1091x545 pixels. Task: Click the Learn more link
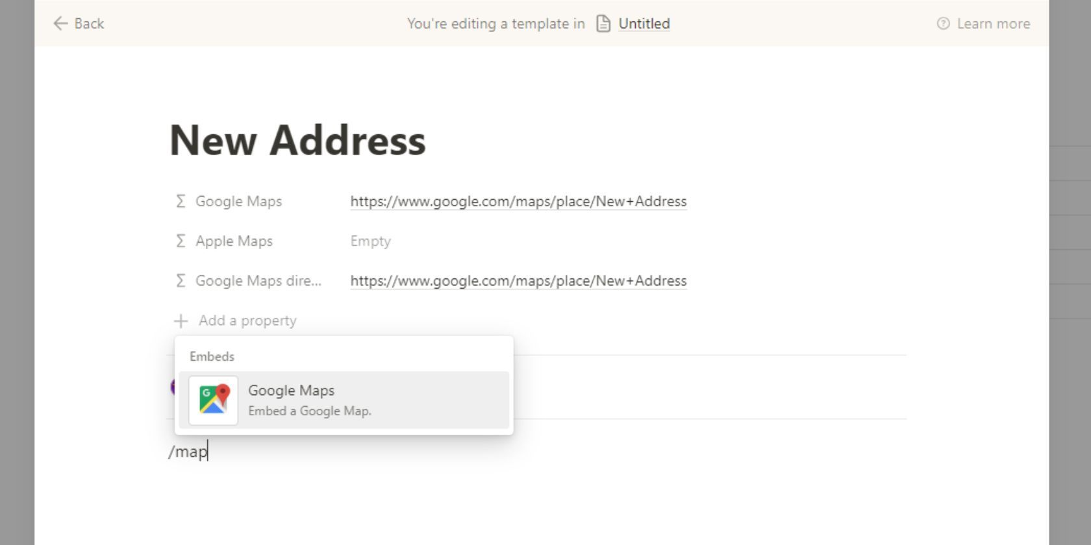pos(993,24)
